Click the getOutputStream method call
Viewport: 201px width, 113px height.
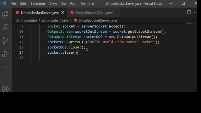click(x=144, y=31)
